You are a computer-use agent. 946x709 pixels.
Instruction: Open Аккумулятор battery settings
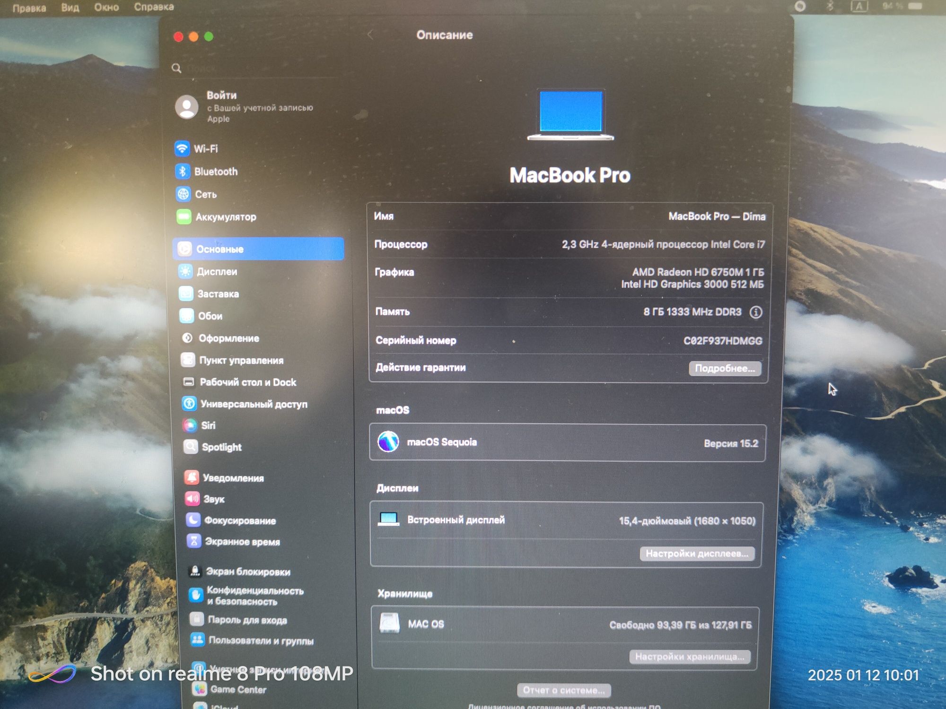tap(216, 217)
